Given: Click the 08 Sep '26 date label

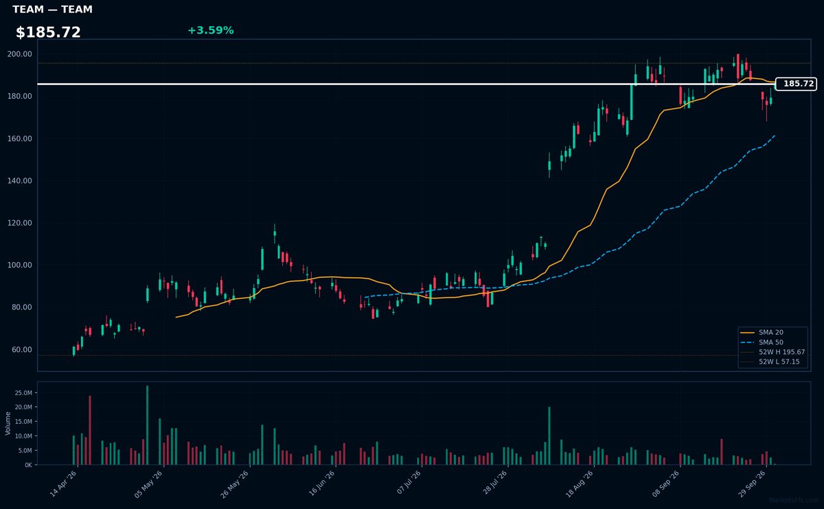Looking at the screenshot, I should pos(665,483).
